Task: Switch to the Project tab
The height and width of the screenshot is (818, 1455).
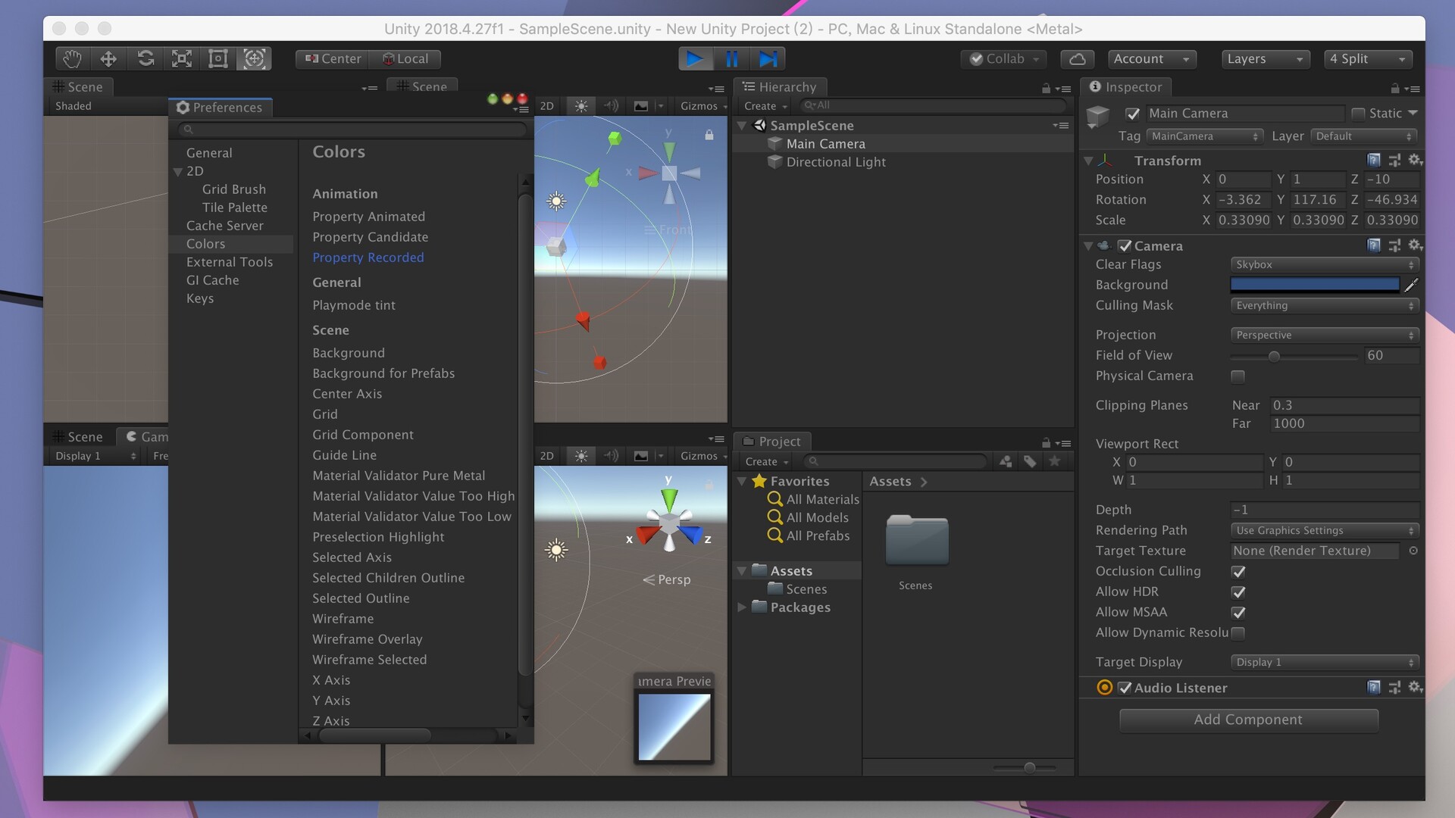Action: 772,442
